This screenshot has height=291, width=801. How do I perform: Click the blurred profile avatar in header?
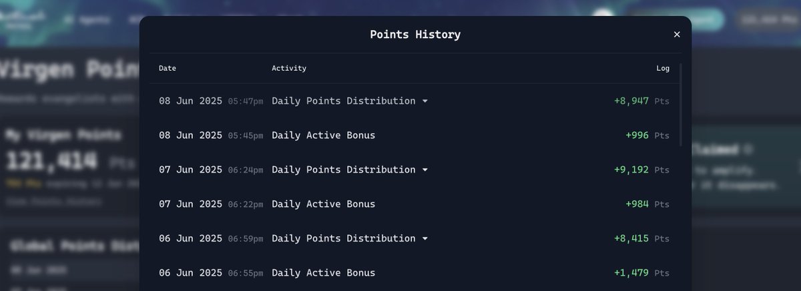pyautogui.click(x=604, y=19)
